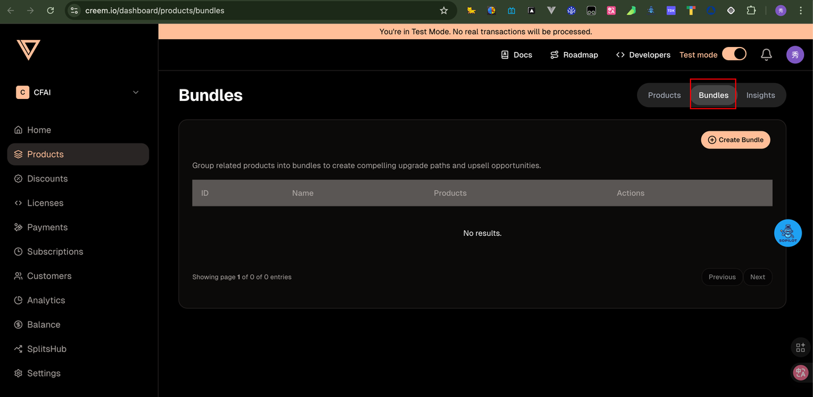Click the Sopilot floating assistant icon

pos(788,233)
